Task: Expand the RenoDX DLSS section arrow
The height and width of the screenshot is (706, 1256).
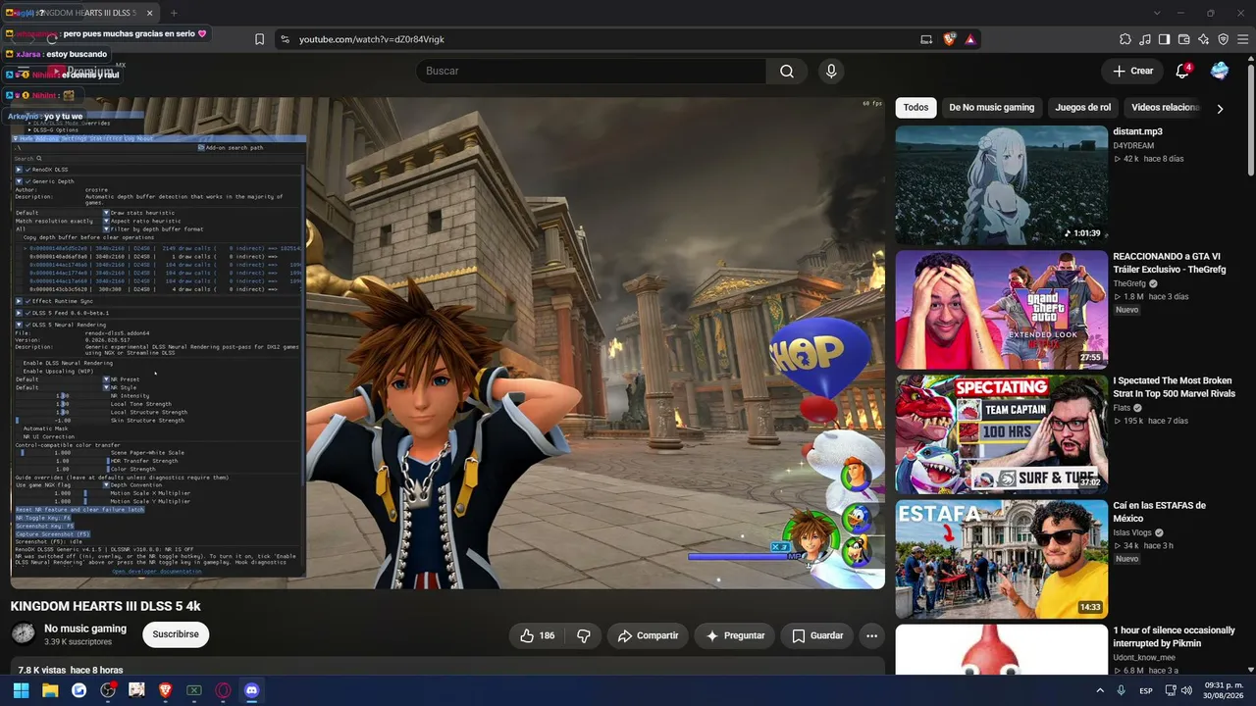Action: (x=19, y=170)
